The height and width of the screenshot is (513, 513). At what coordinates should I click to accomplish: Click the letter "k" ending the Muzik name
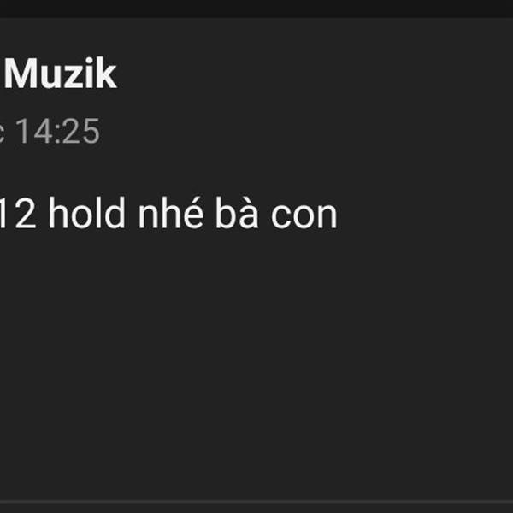click(108, 73)
